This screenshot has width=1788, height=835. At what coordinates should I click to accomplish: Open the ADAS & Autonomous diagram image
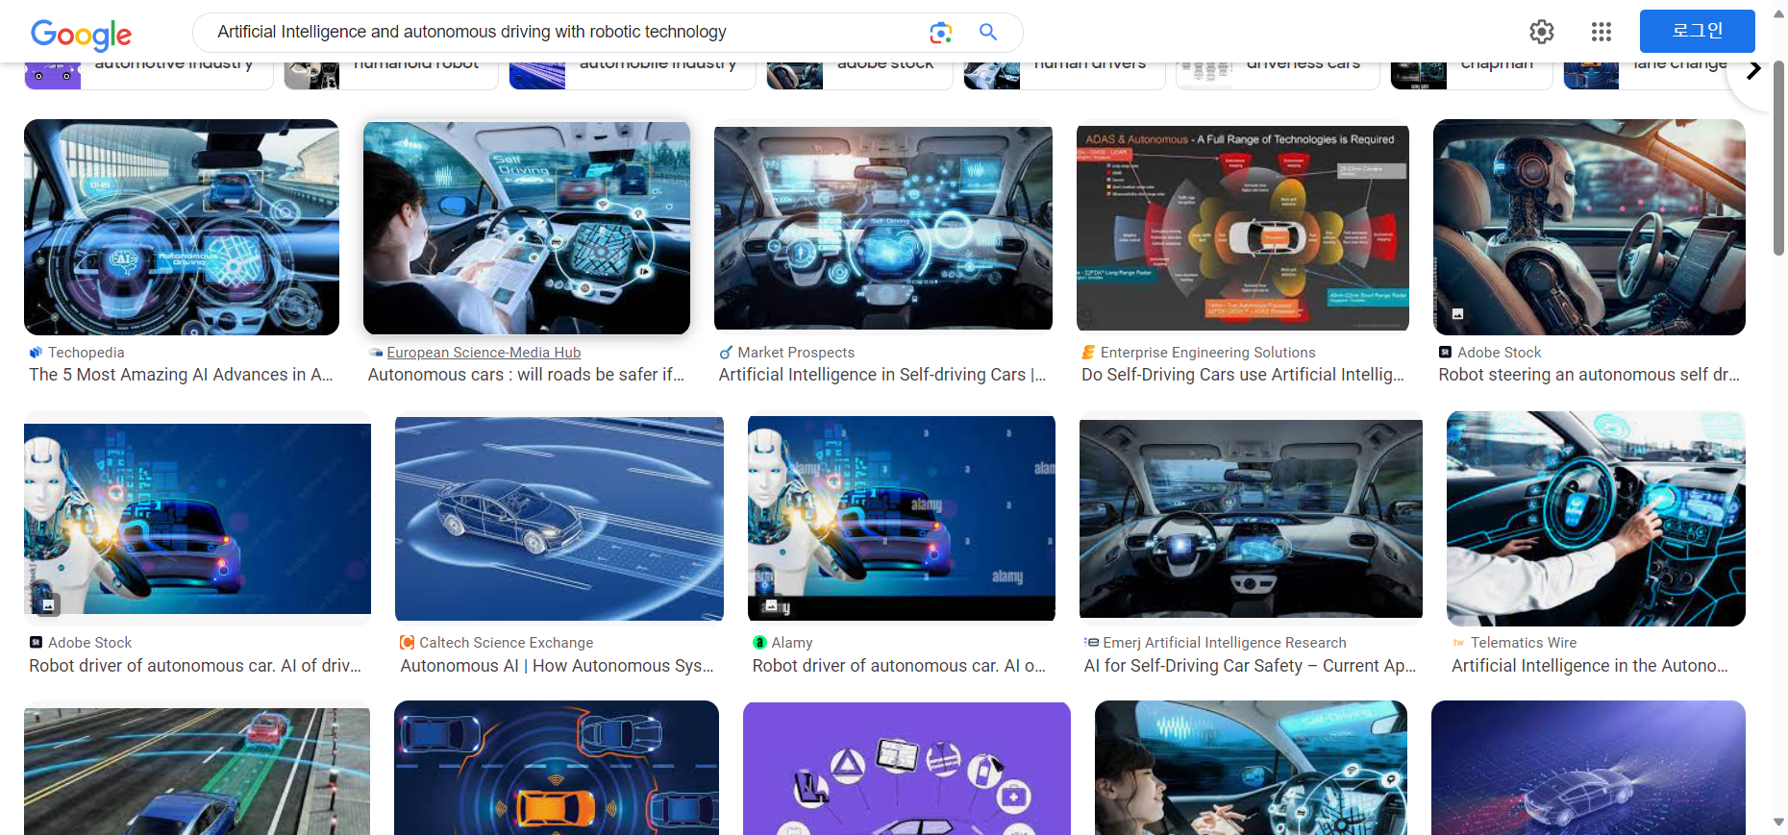point(1243,228)
